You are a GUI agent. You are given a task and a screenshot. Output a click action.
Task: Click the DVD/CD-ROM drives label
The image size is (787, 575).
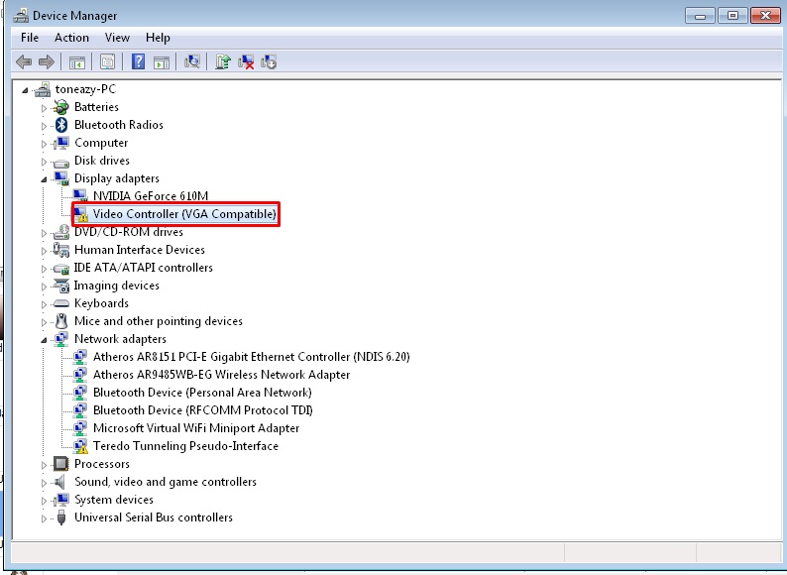tap(129, 232)
